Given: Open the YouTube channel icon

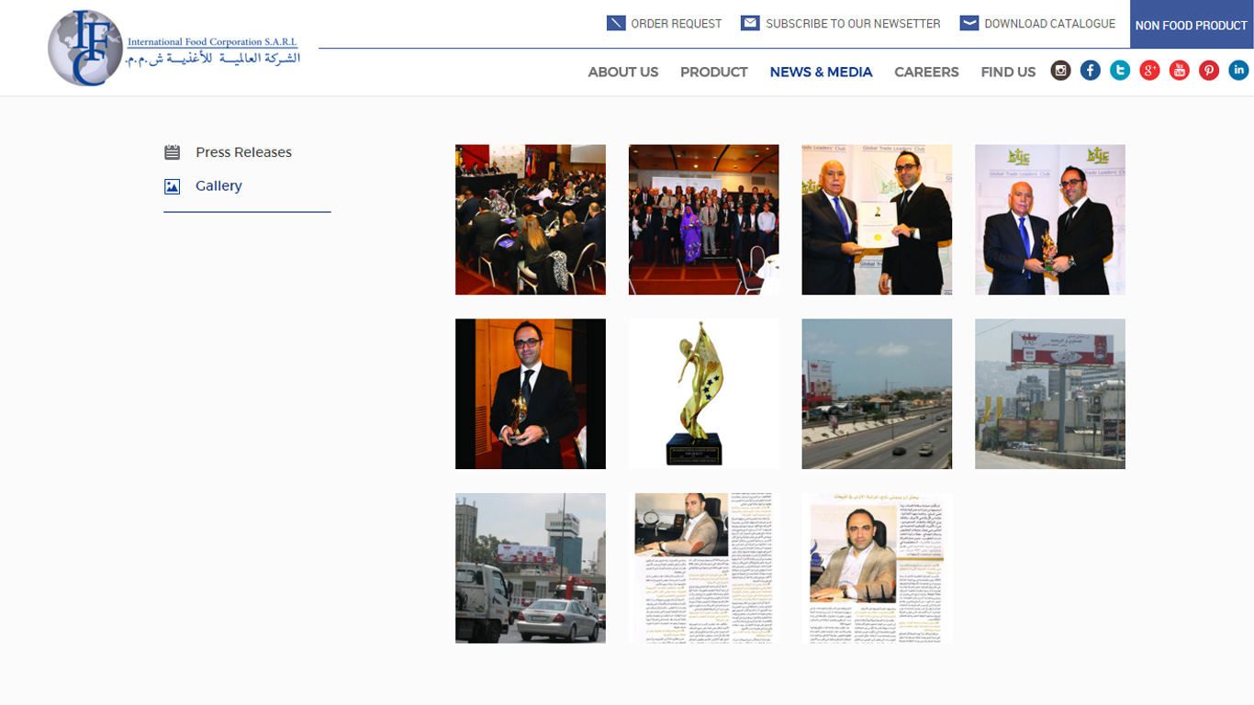Looking at the screenshot, I should click(x=1179, y=71).
